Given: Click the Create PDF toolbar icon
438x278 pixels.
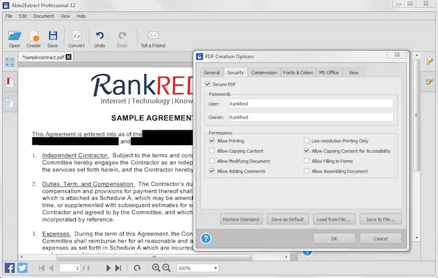Looking at the screenshot, I should (x=34, y=39).
